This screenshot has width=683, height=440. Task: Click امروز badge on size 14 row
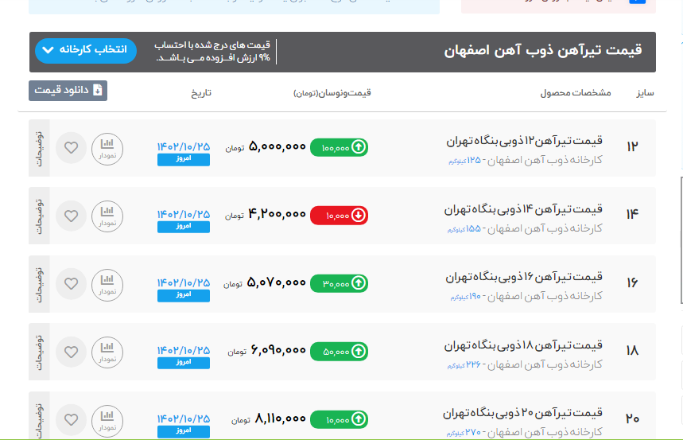coord(184,227)
